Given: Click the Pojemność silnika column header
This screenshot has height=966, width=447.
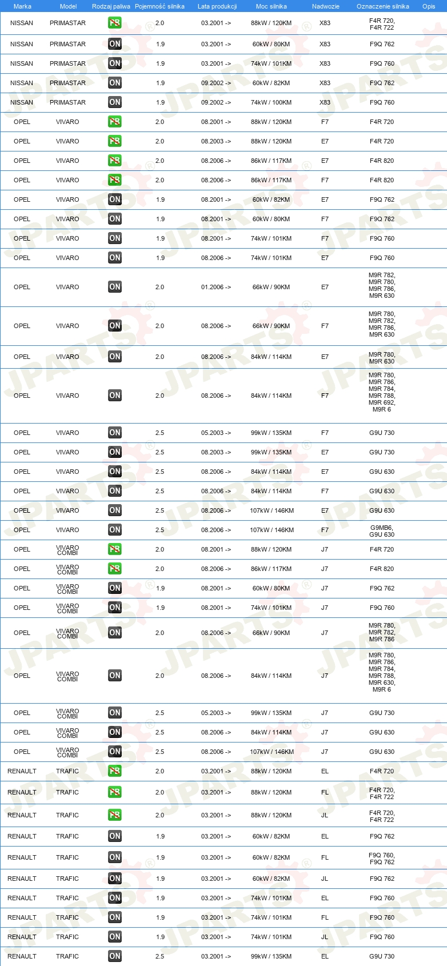Looking at the screenshot, I should click(x=159, y=6).
